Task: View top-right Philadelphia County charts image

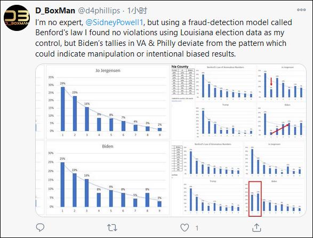Action: [x=238, y=102]
